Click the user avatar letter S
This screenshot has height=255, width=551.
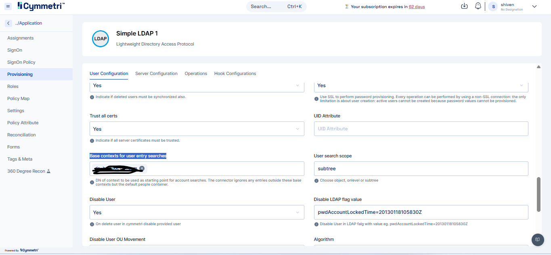[493, 6]
